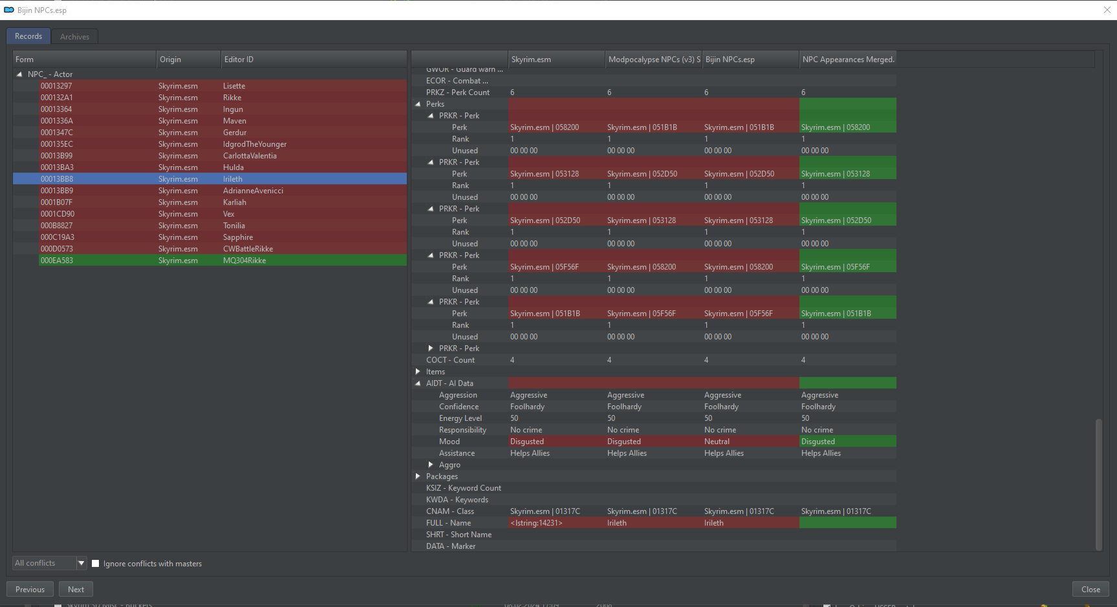
Task: Click the KWDA - Keywords row
Action: coord(654,500)
